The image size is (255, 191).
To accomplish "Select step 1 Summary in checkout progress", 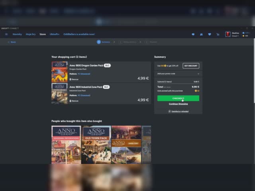I will point(104,42).
